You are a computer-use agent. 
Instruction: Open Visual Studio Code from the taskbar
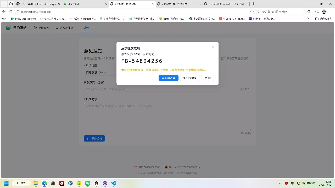(x=114, y=183)
